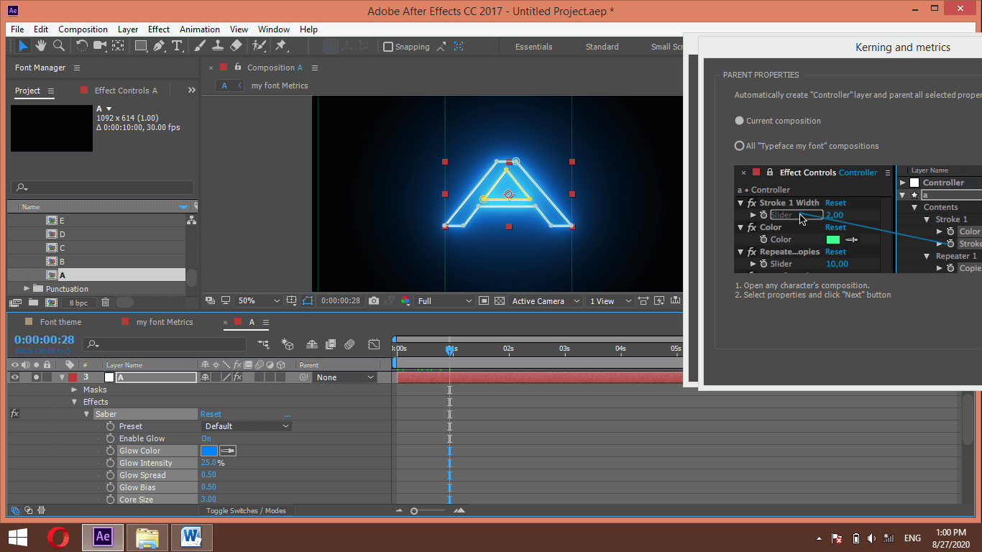Activate the Type tool
Viewport: 982px width, 552px height.
(x=178, y=46)
